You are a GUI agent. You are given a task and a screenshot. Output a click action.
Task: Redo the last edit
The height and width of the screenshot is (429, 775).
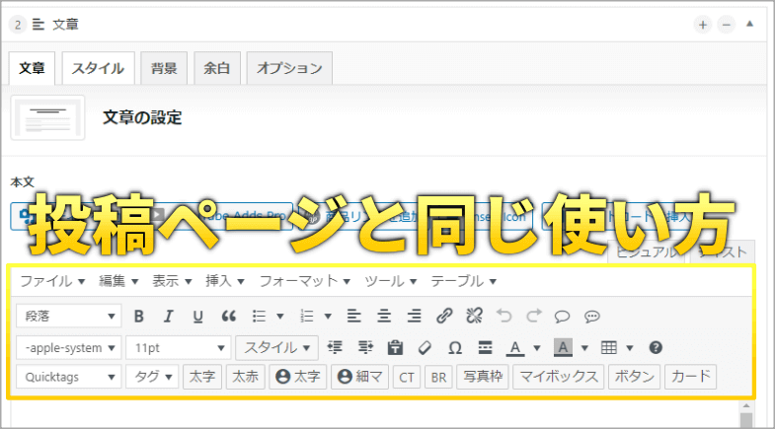pyautogui.click(x=534, y=316)
